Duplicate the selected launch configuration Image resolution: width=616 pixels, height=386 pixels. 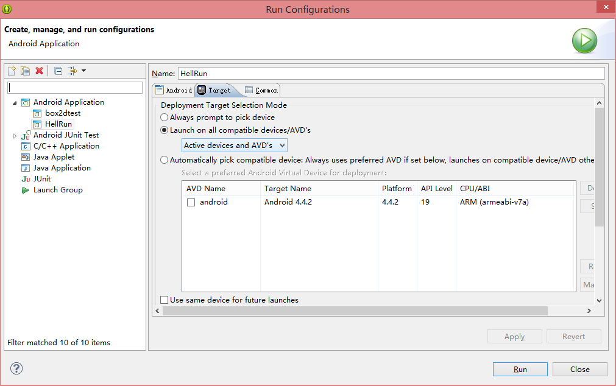(25, 71)
